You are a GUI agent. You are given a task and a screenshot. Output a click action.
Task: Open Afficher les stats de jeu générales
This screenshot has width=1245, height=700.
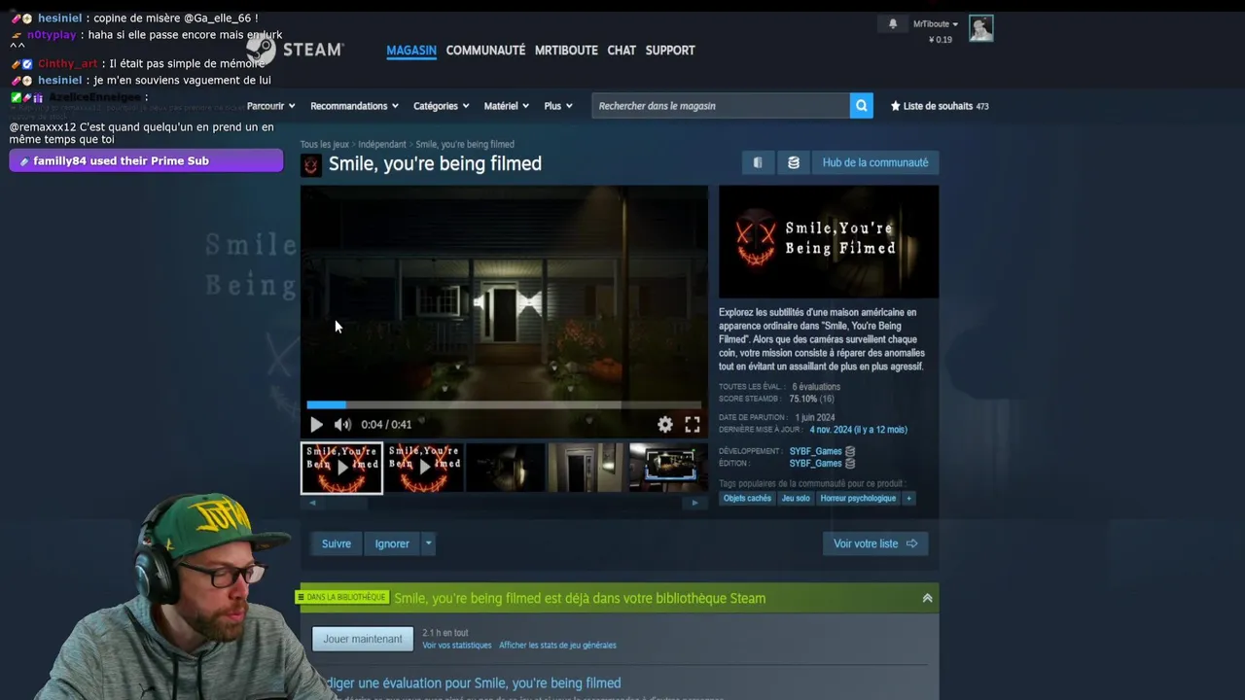click(557, 646)
